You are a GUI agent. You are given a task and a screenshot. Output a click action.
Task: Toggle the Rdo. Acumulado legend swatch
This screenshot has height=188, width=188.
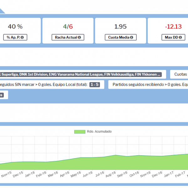[x=80, y=132]
